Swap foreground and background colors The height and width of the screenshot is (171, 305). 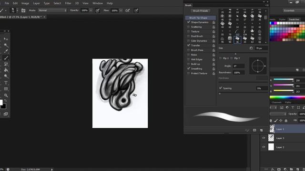(5, 101)
